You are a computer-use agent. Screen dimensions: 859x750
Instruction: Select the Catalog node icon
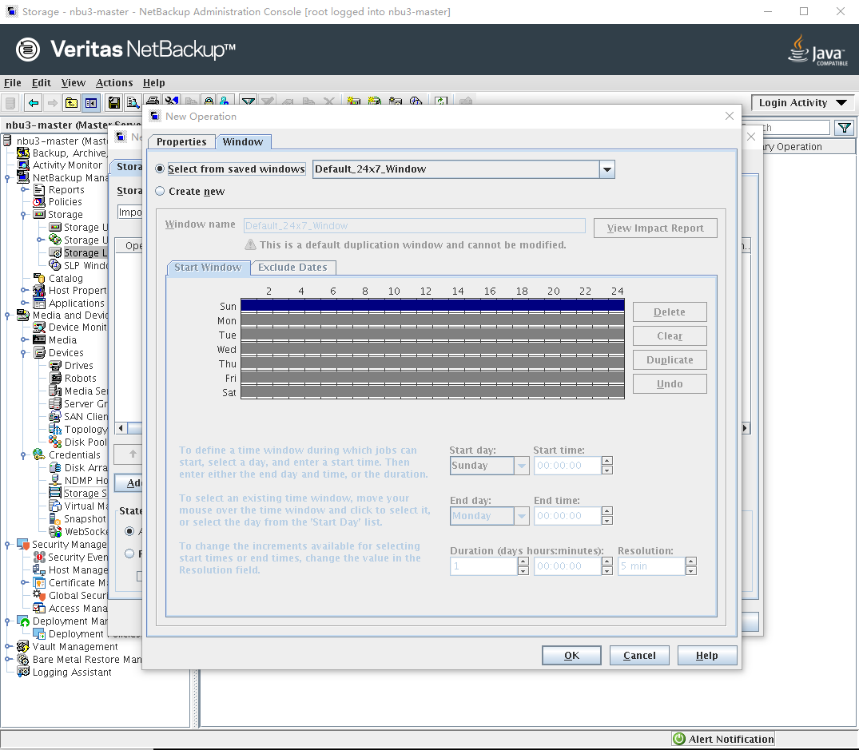(x=39, y=279)
